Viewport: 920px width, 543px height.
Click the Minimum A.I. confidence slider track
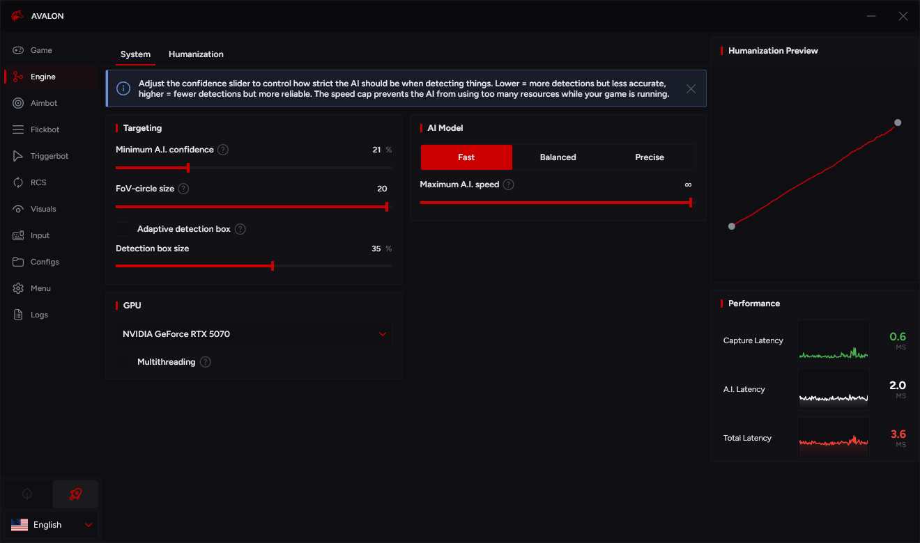point(254,168)
